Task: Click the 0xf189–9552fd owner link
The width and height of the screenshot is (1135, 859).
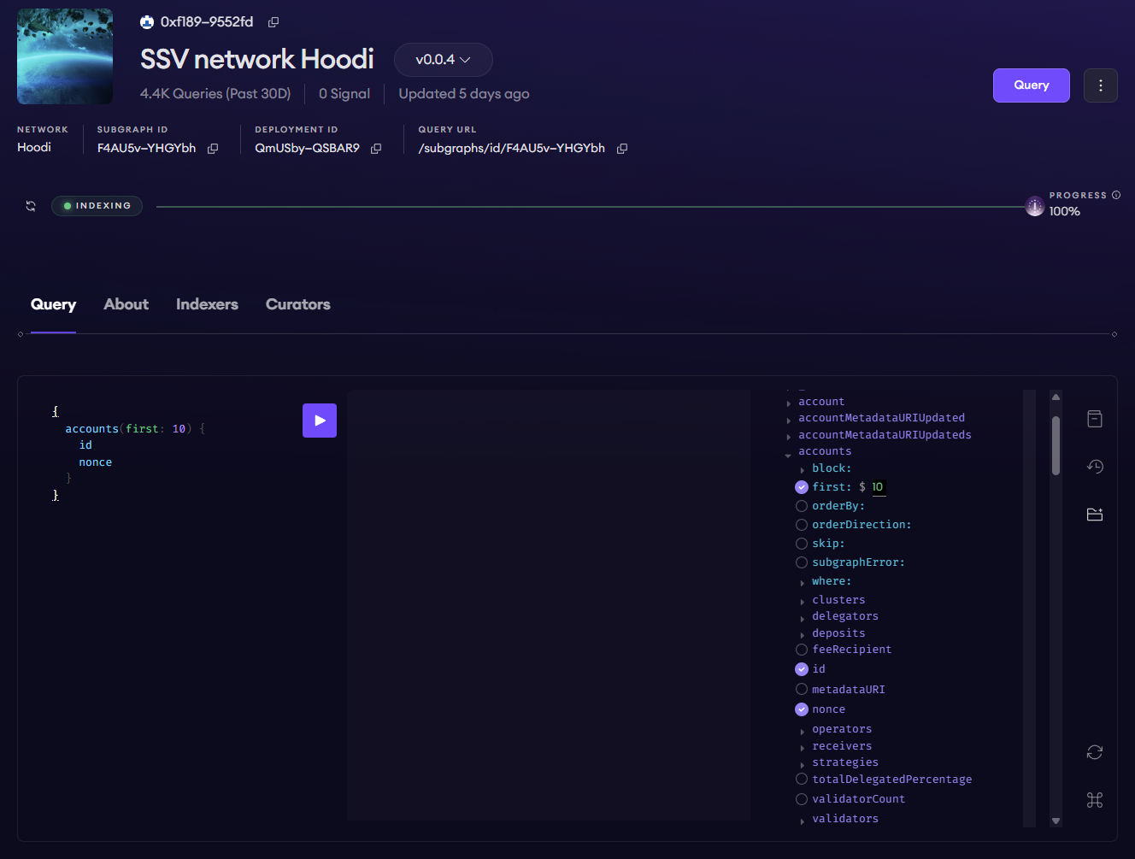Action: pyautogui.click(x=207, y=22)
